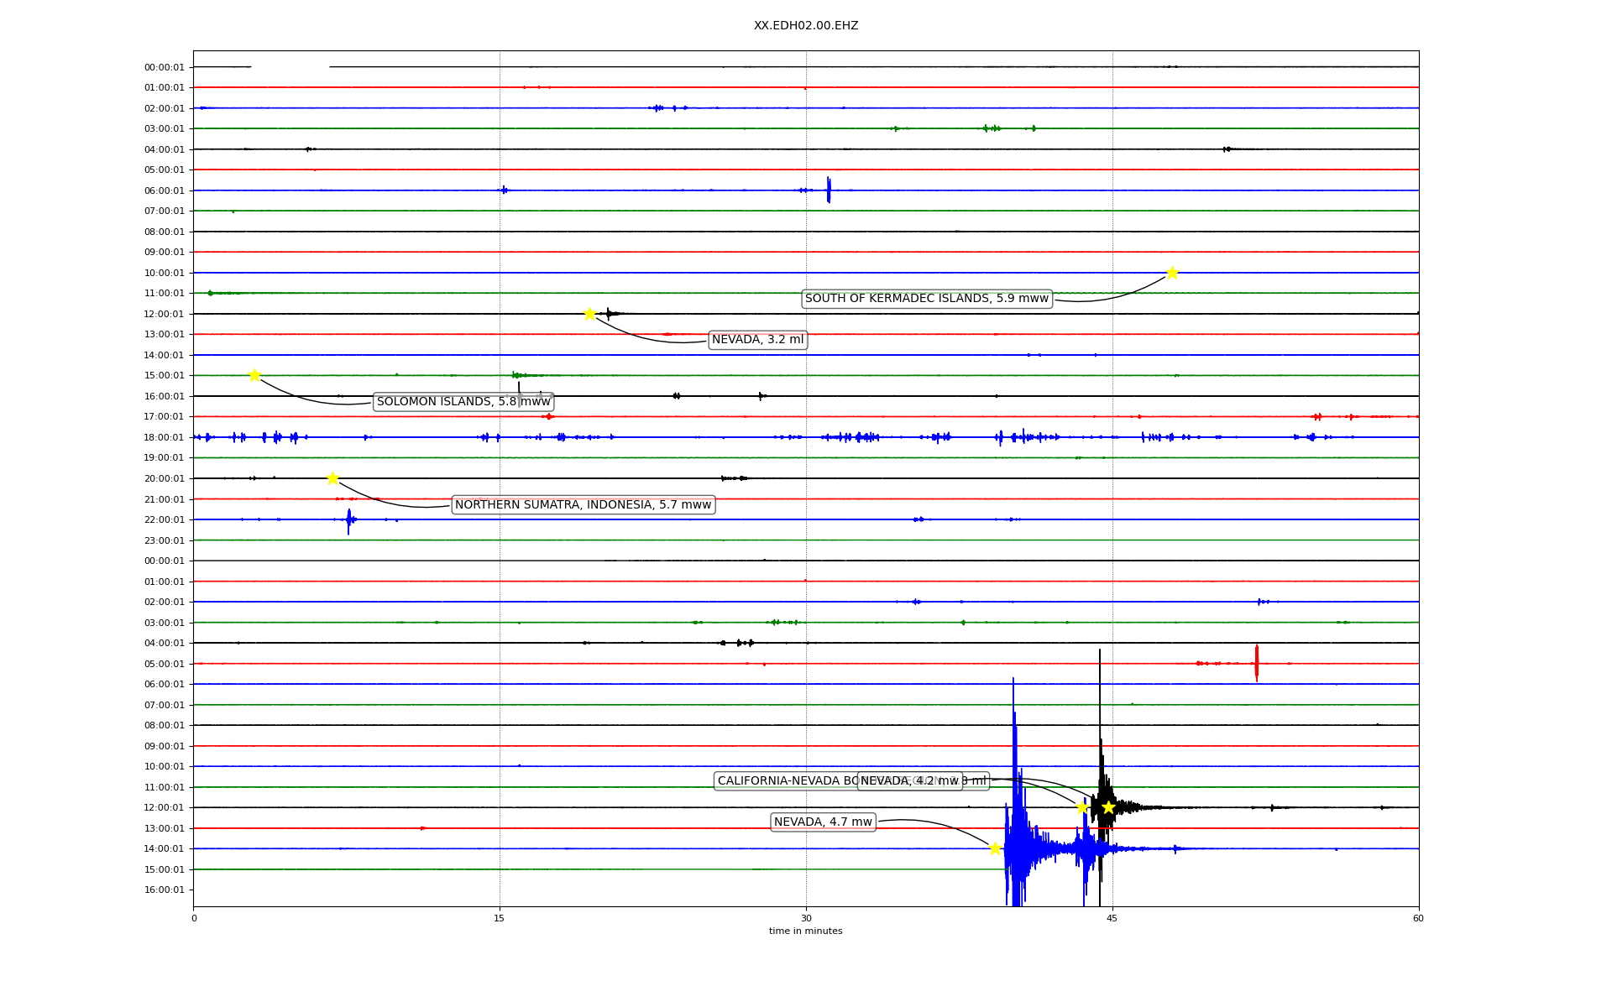Click the NEVADA, 3.2 ml annotation box

point(757,340)
